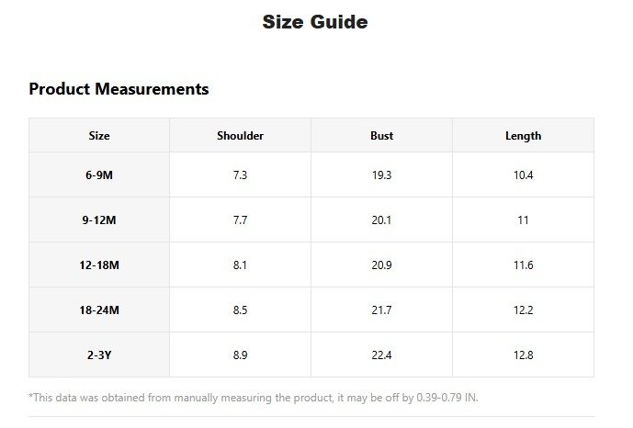Click the 6-9M size row label

point(99,175)
